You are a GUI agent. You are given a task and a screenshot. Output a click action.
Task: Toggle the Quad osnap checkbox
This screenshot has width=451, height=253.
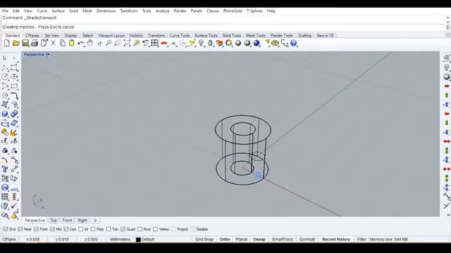coord(123,229)
